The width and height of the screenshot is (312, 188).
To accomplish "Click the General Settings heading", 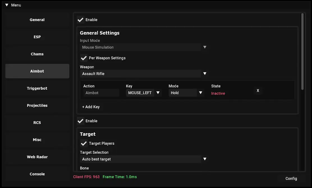I will tap(100, 33).
